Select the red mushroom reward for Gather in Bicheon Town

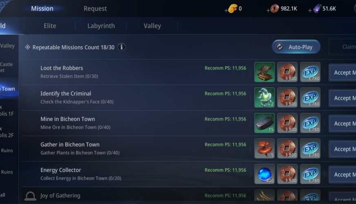click(264, 149)
